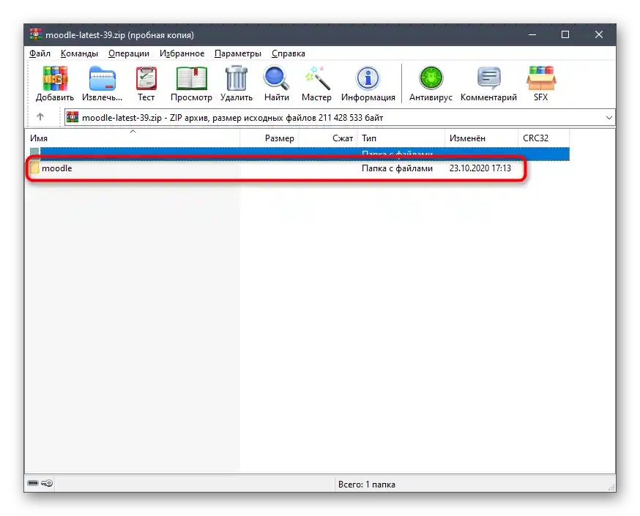Click the green Антивирус scan icon
The width and height of the screenshot is (640, 516).
pos(431,78)
